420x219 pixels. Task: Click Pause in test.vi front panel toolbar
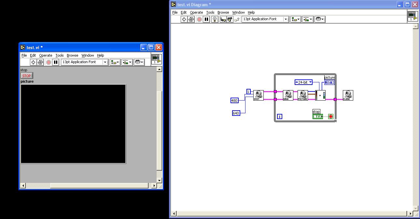56,62
